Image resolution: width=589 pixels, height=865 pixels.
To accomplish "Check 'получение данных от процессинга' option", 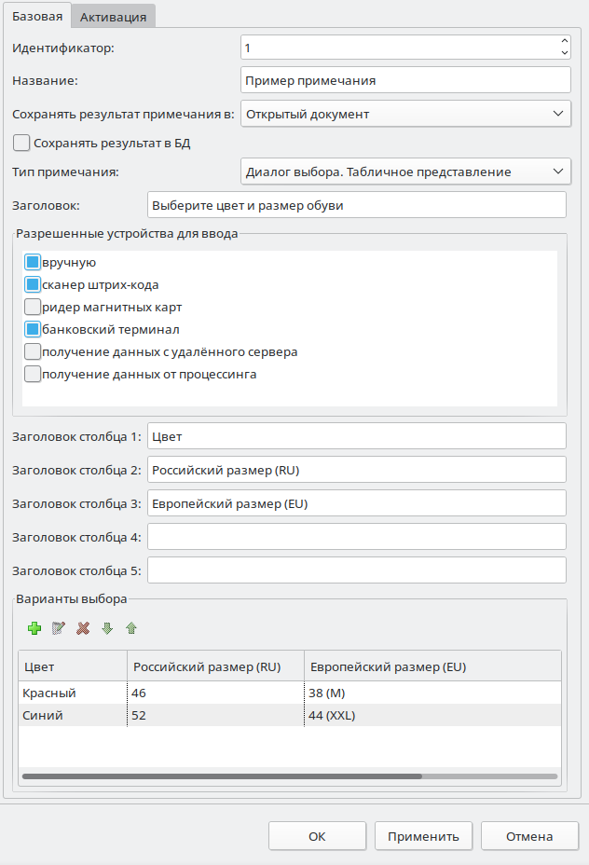I will (x=33, y=375).
